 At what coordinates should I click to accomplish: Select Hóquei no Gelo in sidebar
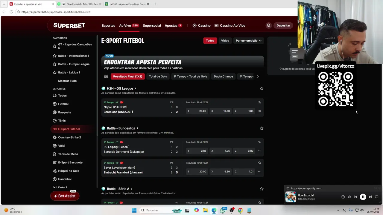68,171
